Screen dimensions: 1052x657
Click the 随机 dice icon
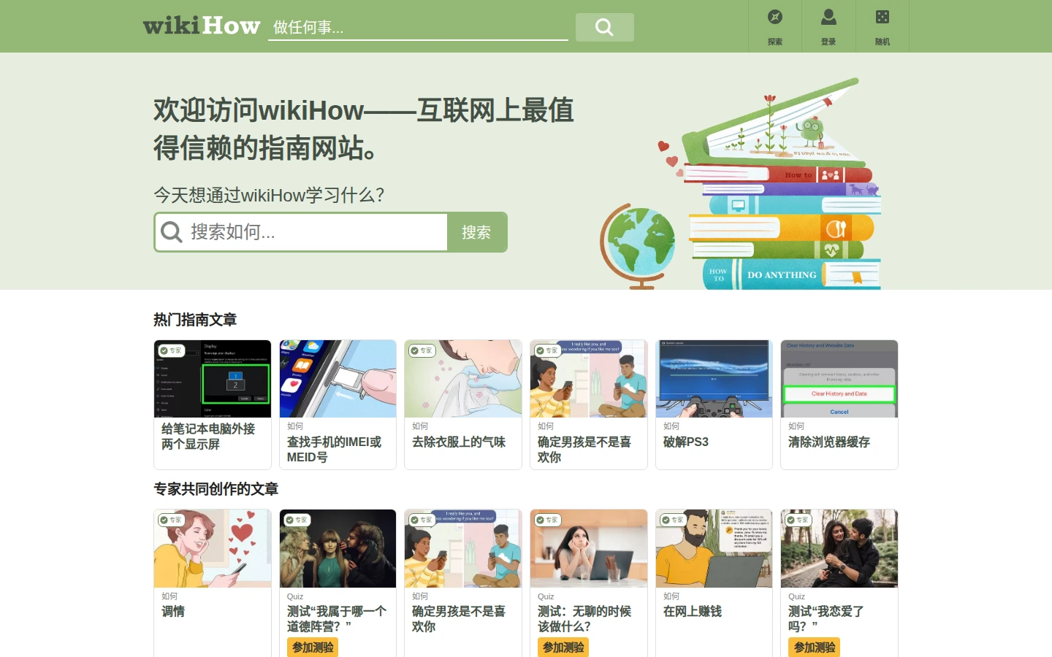coord(883,26)
